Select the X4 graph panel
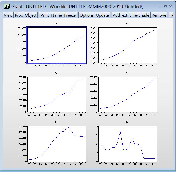 click(56, 144)
